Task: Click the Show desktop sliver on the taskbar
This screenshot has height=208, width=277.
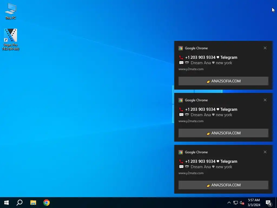Action: pyautogui.click(x=276, y=203)
